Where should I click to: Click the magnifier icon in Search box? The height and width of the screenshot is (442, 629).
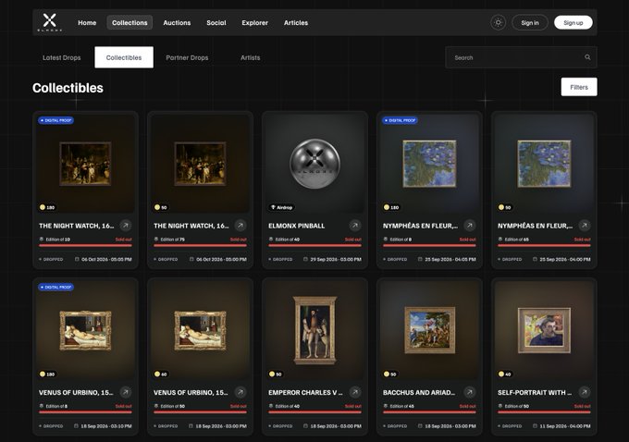point(587,57)
